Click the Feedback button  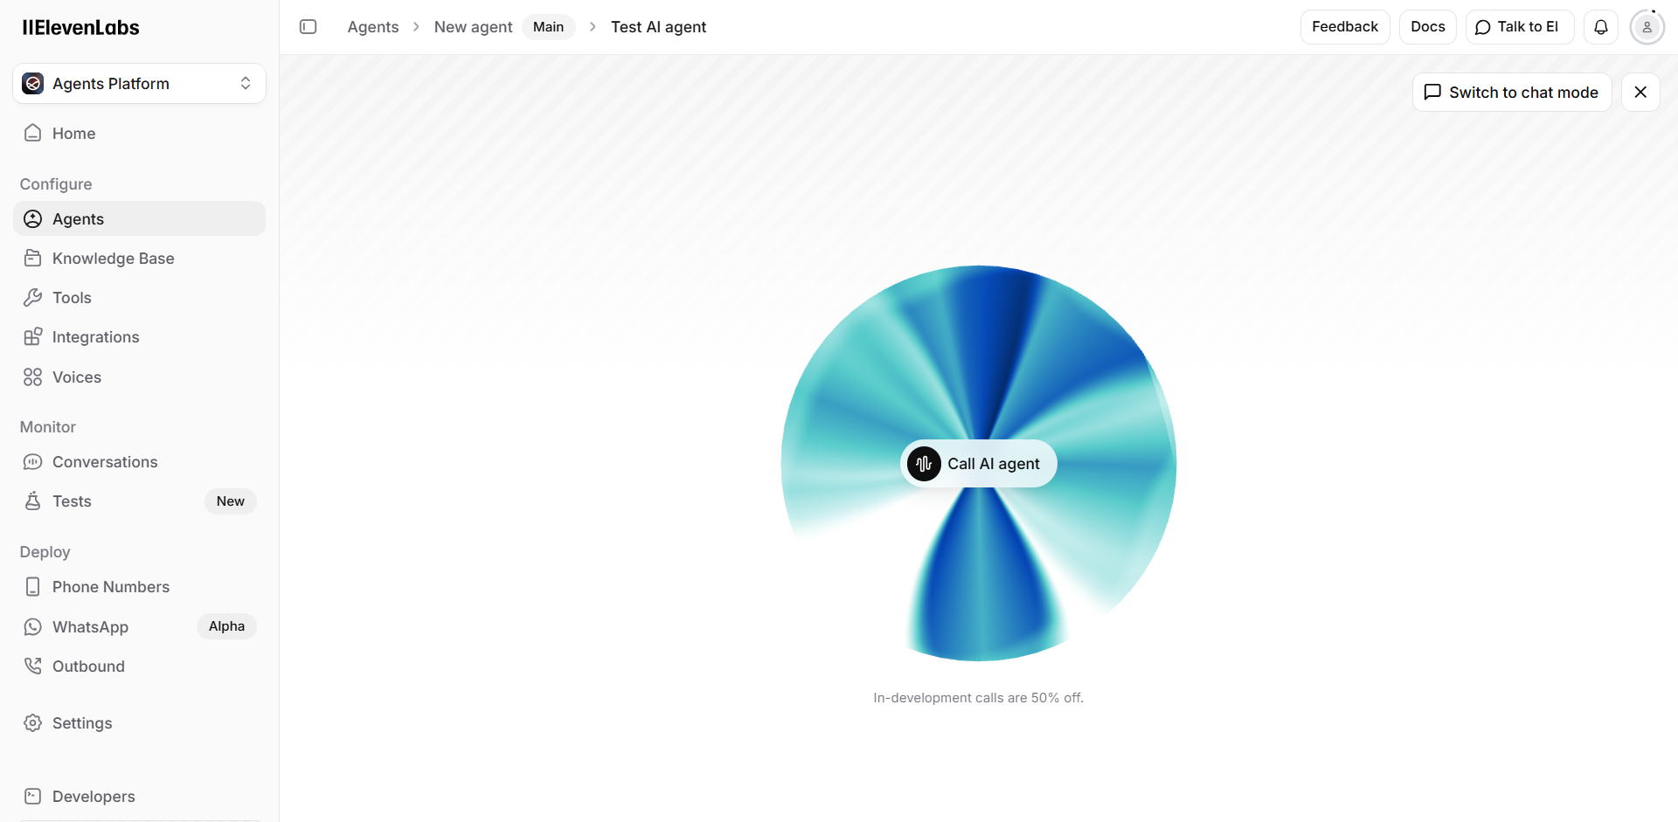1345,27
